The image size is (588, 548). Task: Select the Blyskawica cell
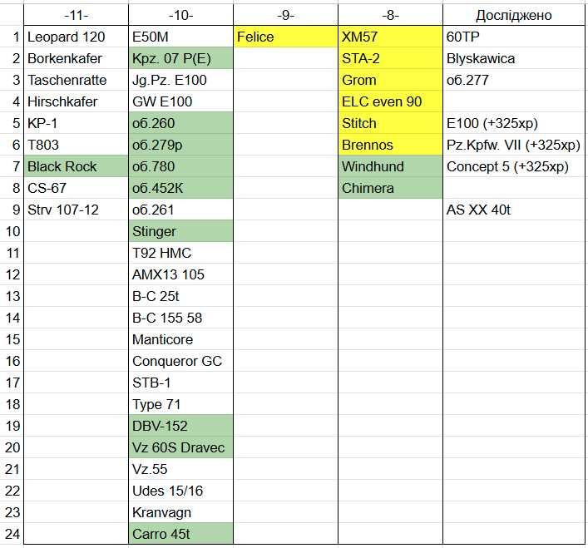pos(513,58)
